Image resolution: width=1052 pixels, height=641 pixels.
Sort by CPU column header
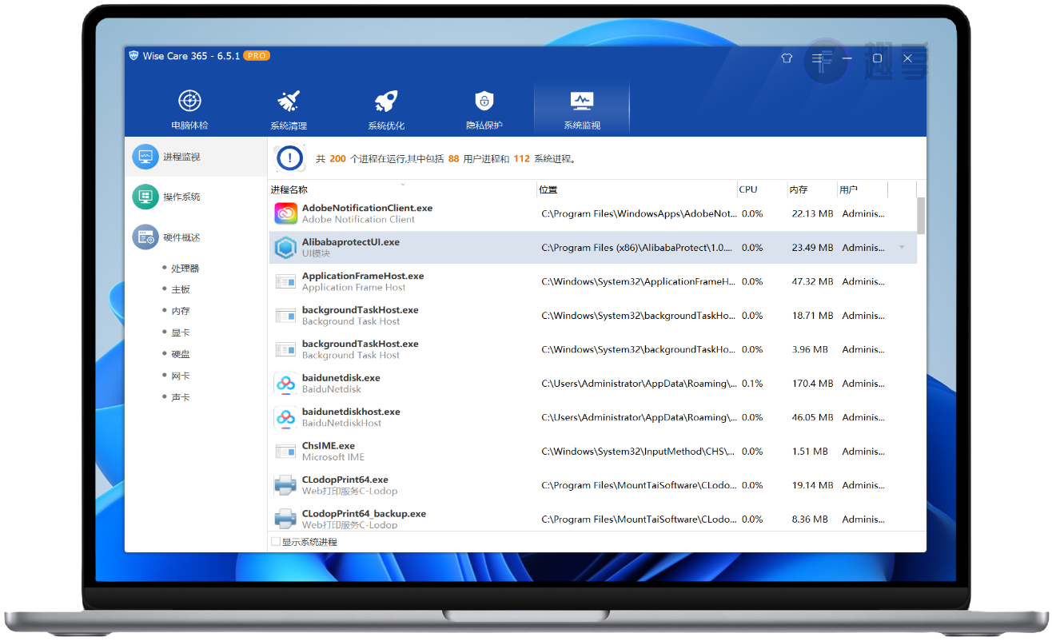pos(762,189)
